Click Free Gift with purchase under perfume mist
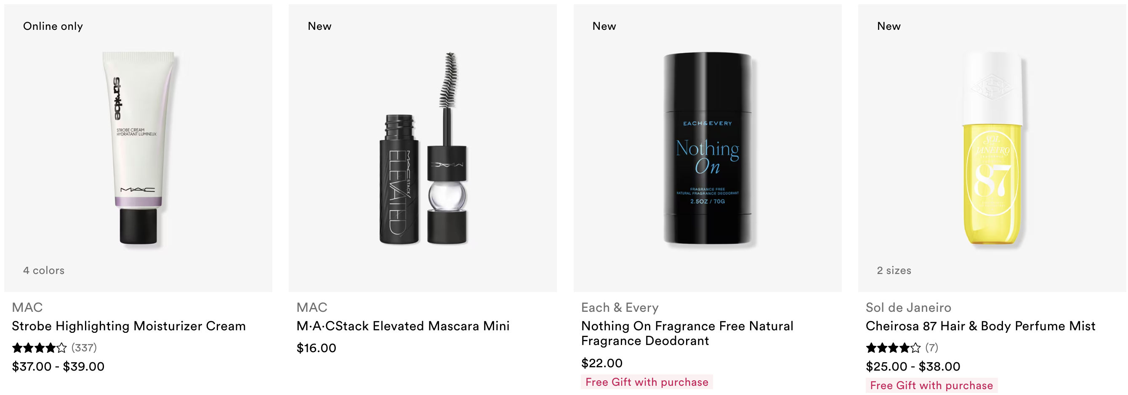Viewport: 1128px width, 395px height. click(x=931, y=385)
